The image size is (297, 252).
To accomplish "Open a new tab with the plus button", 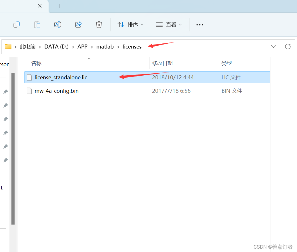I will [60, 6].
